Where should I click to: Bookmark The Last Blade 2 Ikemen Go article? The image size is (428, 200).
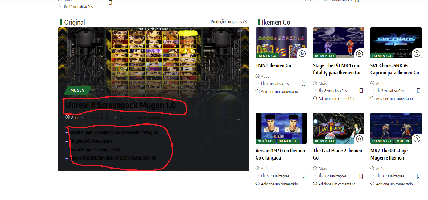361,176
